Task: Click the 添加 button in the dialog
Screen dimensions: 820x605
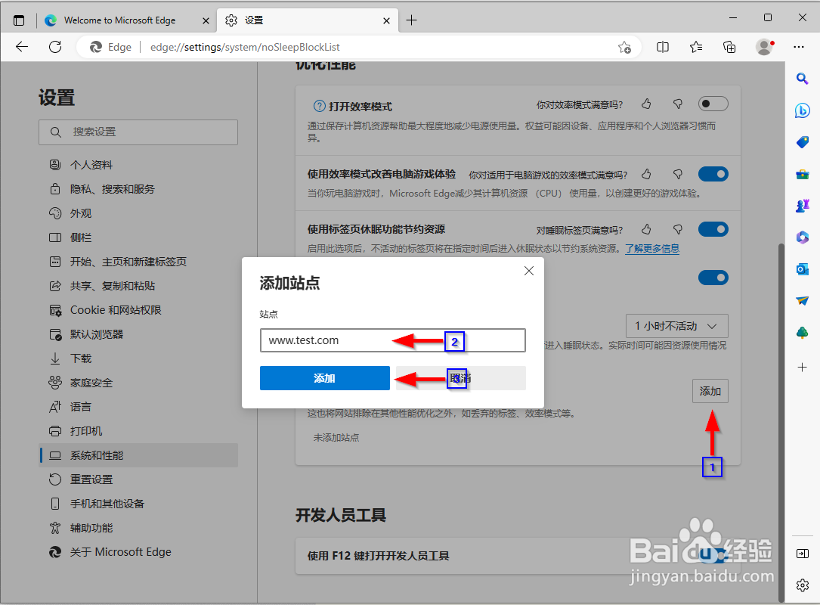Action: [324, 377]
